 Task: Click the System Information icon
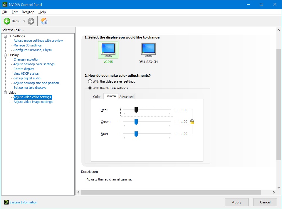(x=6, y=202)
